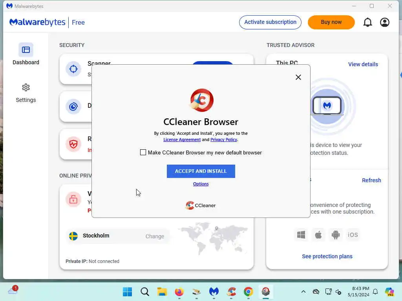Click the iOS platform icon
The image size is (402, 301).
click(x=353, y=235)
